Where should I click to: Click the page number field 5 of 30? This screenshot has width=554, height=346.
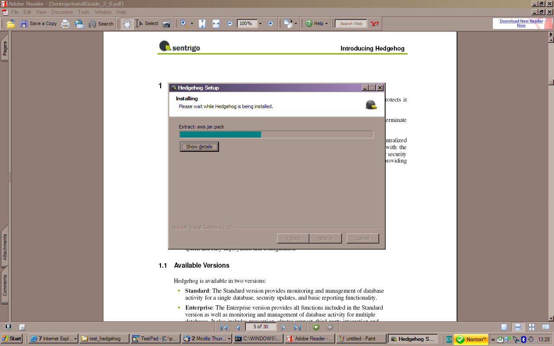(261, 327)
